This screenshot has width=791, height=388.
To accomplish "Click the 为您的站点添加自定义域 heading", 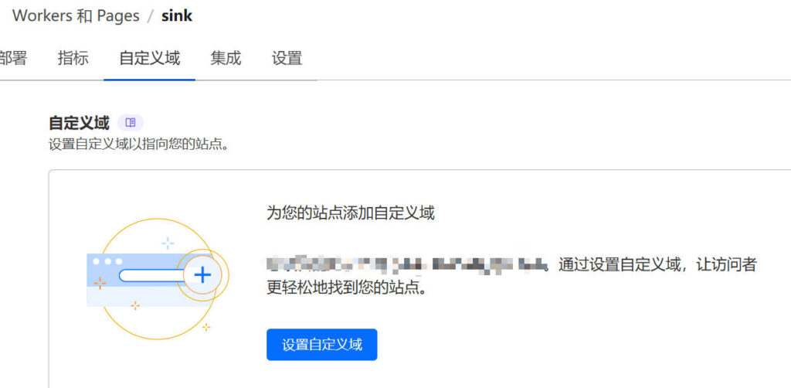I will (x=351, y=213).
